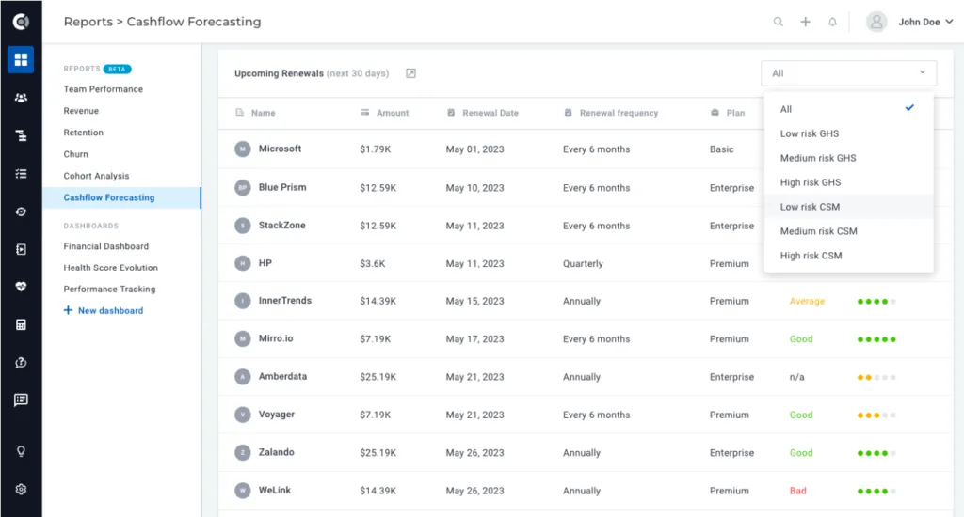Click the hierarchy segments icon in sidebar
This screenshot has height=517, width=964.
pyautogui.click(x=21, y=135)
